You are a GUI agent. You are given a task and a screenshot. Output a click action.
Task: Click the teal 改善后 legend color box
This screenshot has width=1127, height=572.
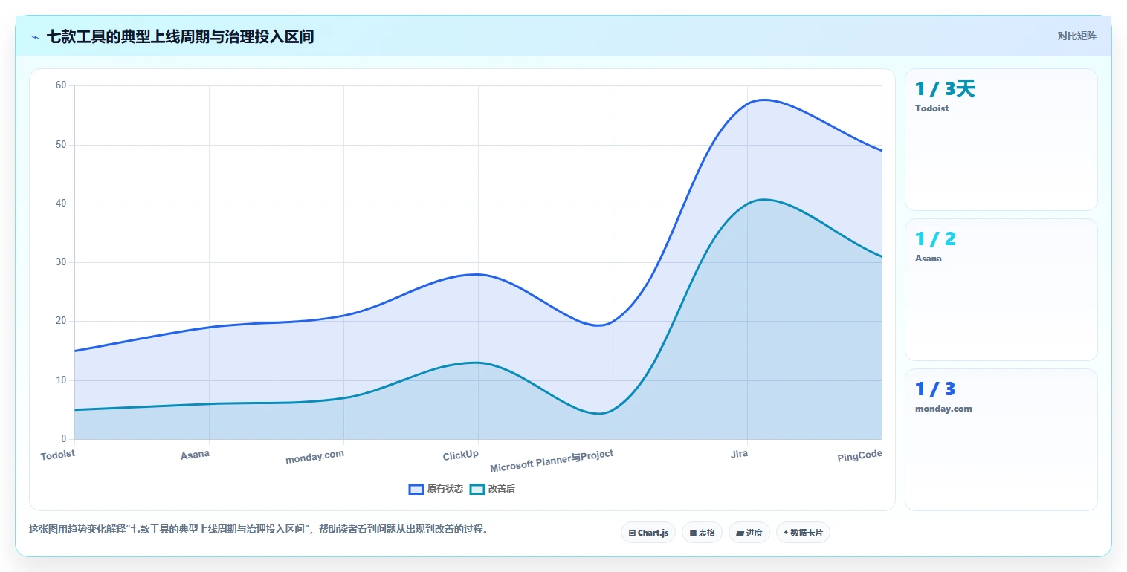(477, 489)
